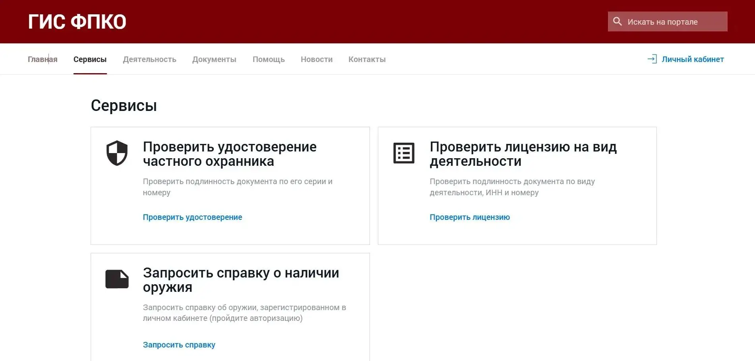The width and height of the screenshot is (755, 361).
Task: Click the search magnifier icon
Action: tap(617, 21)
